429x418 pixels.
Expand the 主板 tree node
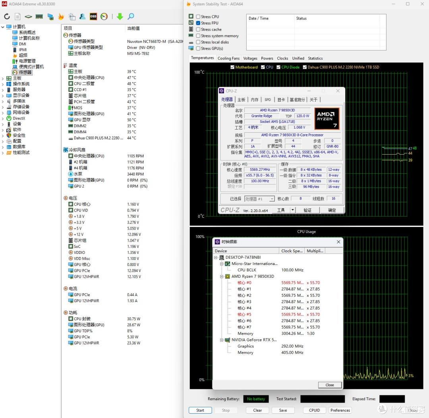point(3,78)
